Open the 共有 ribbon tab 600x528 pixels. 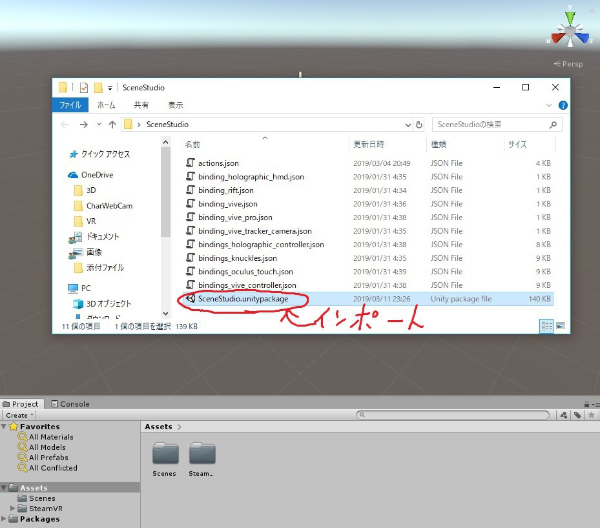pos(141,105)
